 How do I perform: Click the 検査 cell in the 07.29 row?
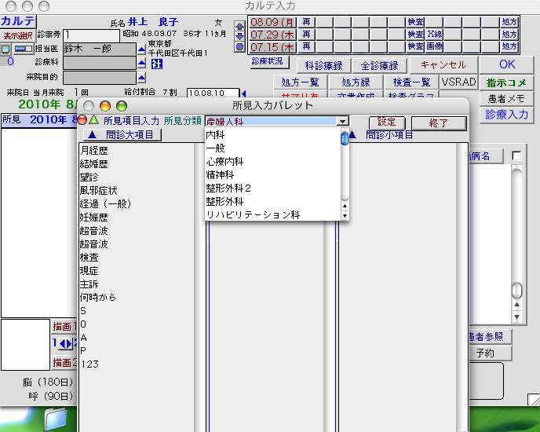point(416,35)
